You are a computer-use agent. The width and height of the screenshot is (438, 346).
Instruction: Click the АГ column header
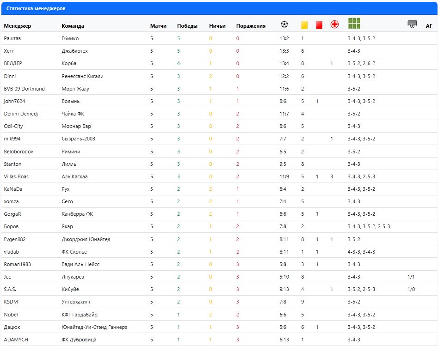[429, 26]
